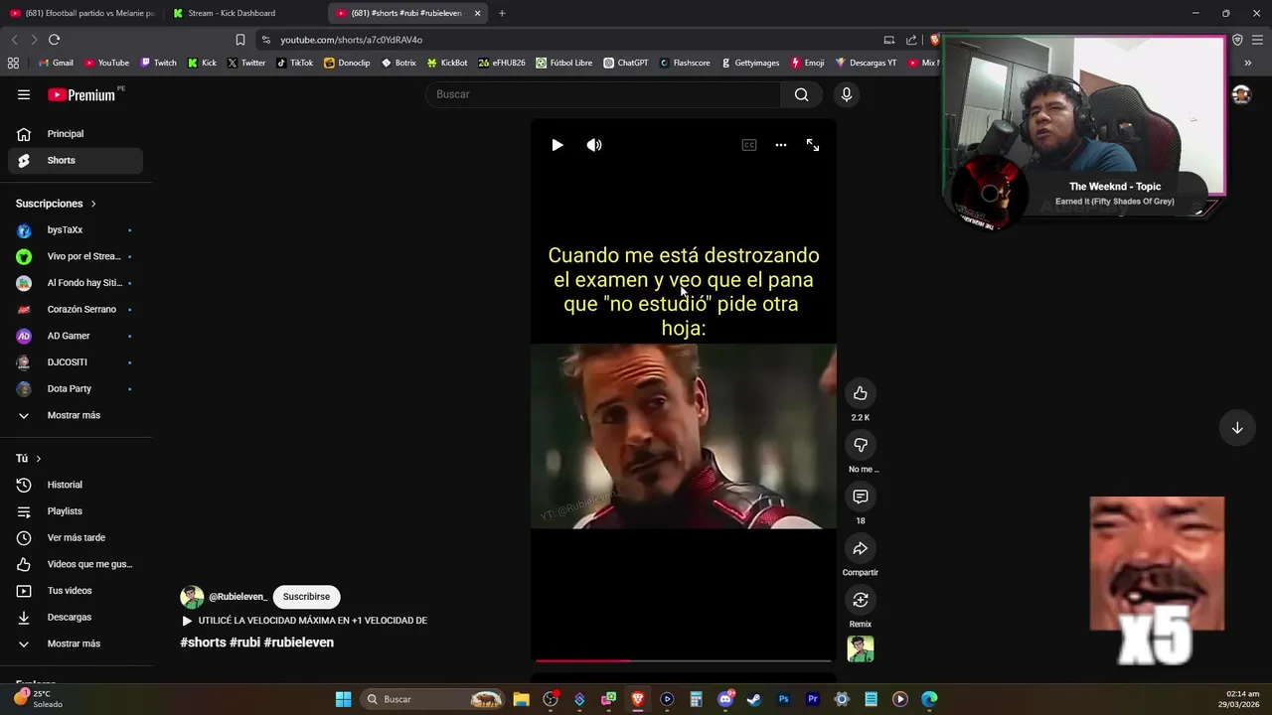Focus the Buscar search field
This screenshot has height=715, width=1272.
pos(604,94)
